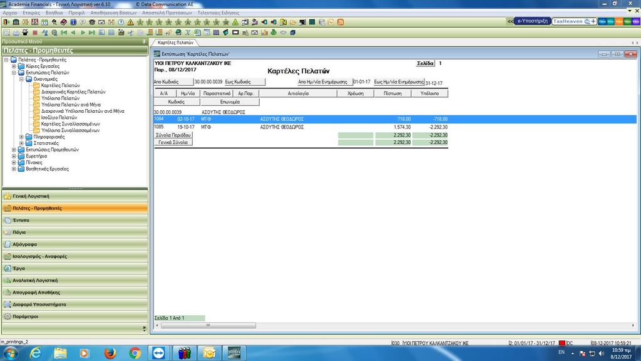This screenshot has height=361, width=641.
Task: Open the Βοήθεια menu
Action: (x=54, y=13)
